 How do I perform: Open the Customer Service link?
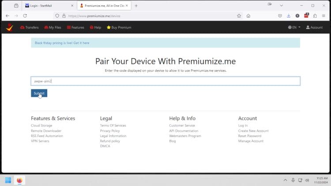coord(182,126)
